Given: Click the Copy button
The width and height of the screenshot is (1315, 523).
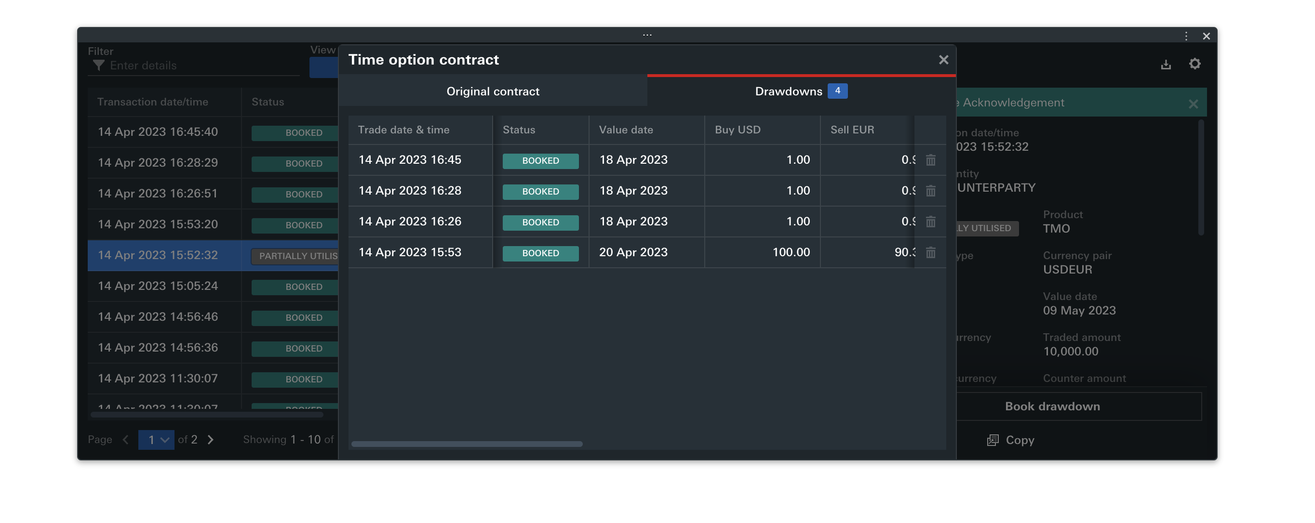Looking at the screenshot, I should coord(1010,440).
